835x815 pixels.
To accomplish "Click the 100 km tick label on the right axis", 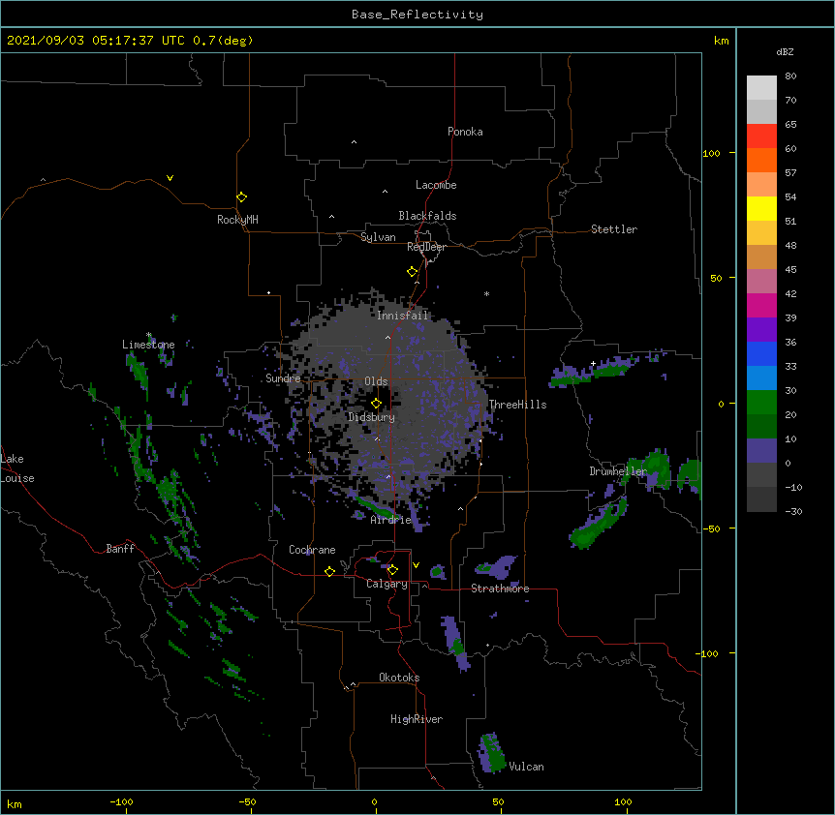I will (711, 153).
